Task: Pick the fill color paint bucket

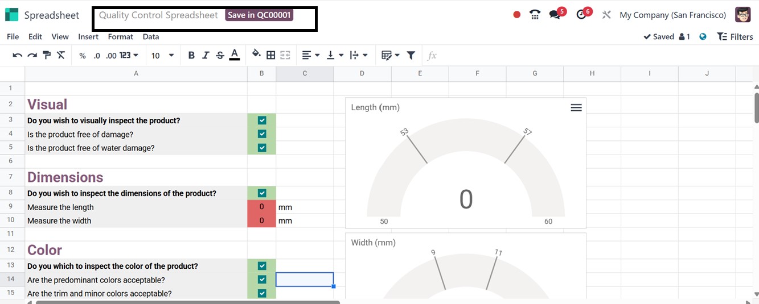Action: point(256,54)
